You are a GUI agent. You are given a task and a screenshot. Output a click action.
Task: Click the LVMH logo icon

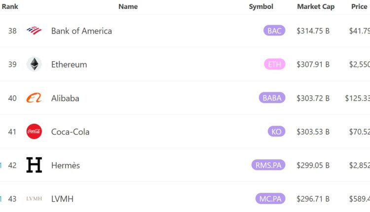(34, 199)
